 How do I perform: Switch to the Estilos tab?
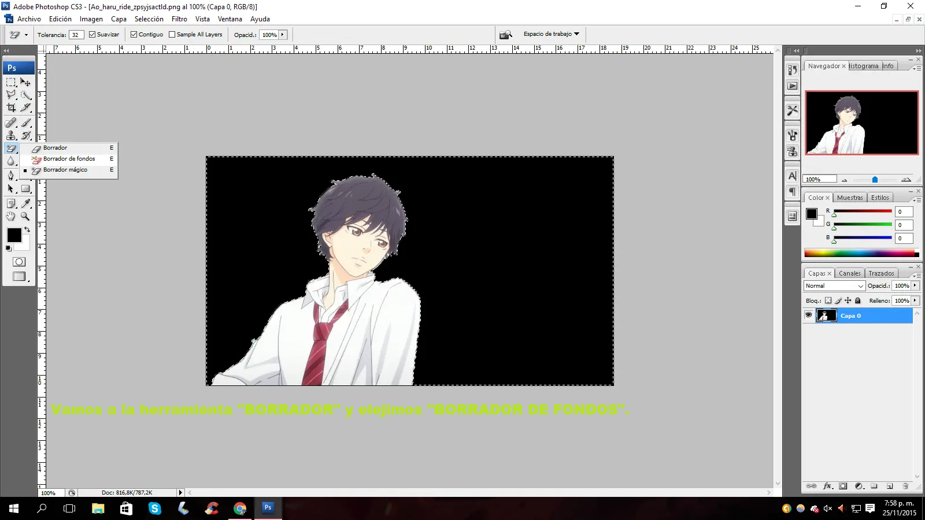pos(880,198)
